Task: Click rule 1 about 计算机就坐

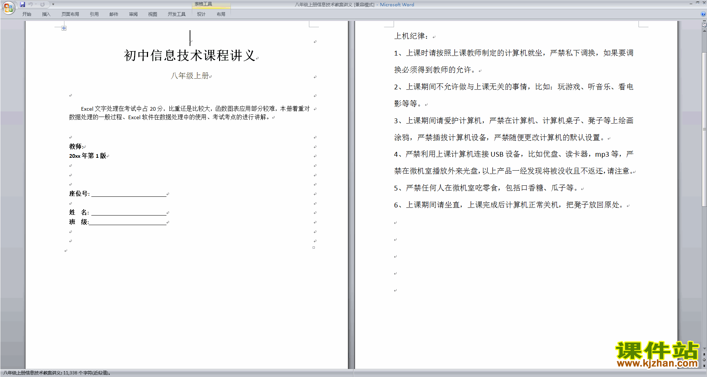Action: (x=514, y=61)
